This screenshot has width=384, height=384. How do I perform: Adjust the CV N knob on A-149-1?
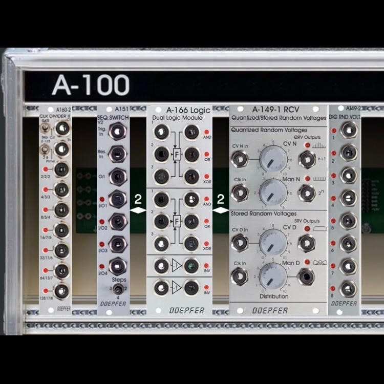[x=273, y=160]
